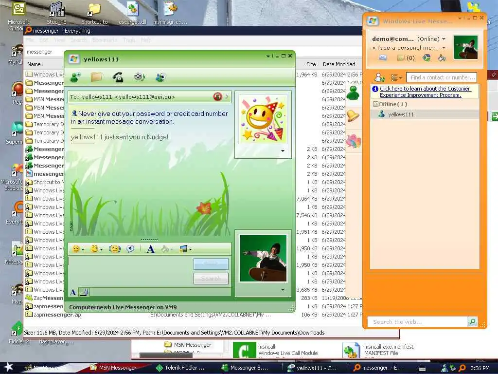Open the games icon in chat toolbar
Image resolution: width=498 pixels, height=374 pixels.
point(160,77)
